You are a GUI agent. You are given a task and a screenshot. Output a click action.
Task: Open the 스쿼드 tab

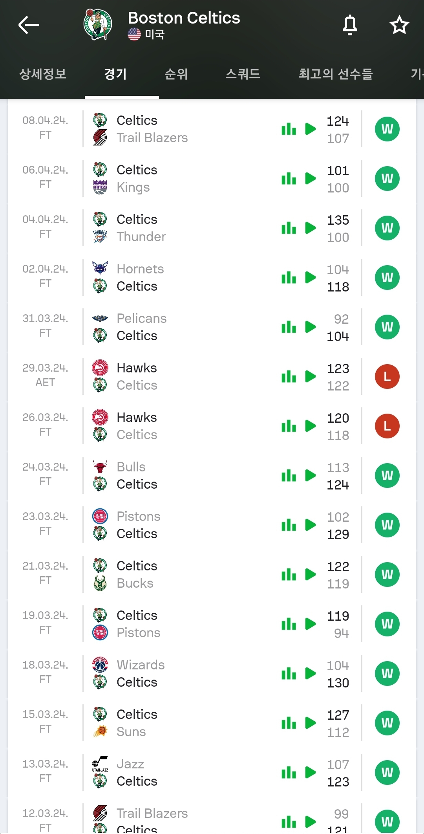point(243,74)
